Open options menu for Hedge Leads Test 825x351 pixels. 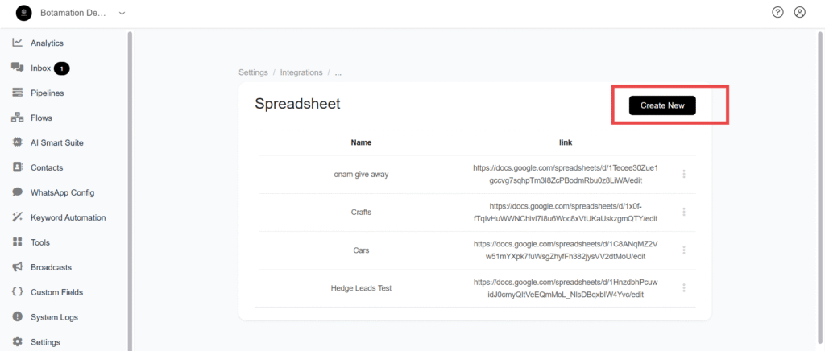(684, 288)
